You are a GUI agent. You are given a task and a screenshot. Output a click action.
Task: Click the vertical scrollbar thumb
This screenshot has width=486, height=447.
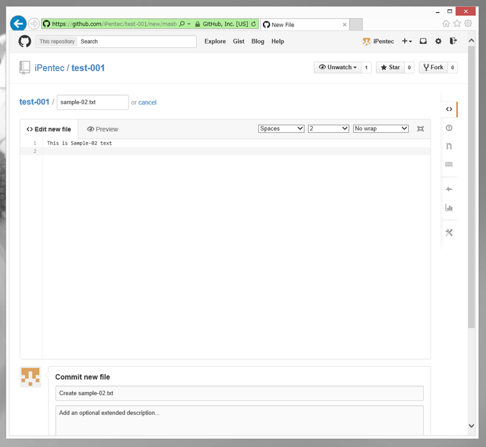click(x=471, y=187)
